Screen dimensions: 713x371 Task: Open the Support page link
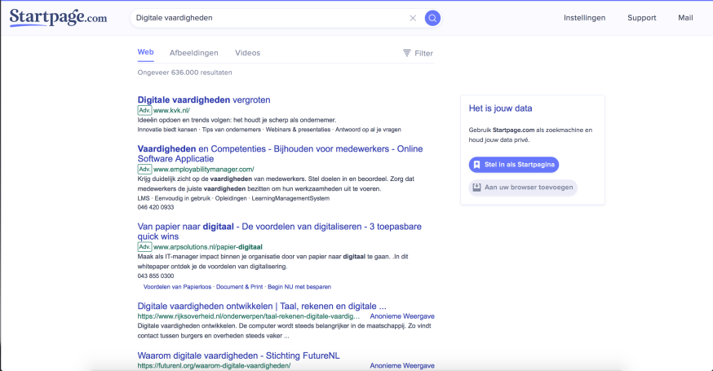(641, 18)
